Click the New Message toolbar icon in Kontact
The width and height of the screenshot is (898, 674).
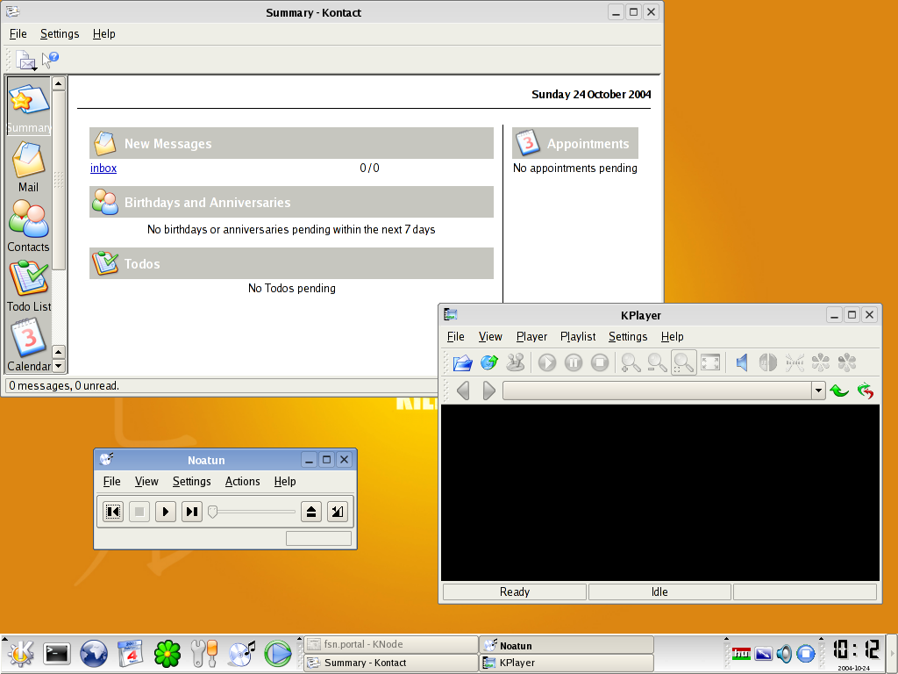tap(25, 60)
